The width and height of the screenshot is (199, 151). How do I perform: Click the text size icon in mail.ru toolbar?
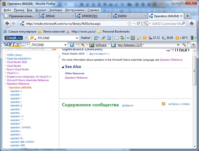tap(96, 38)
